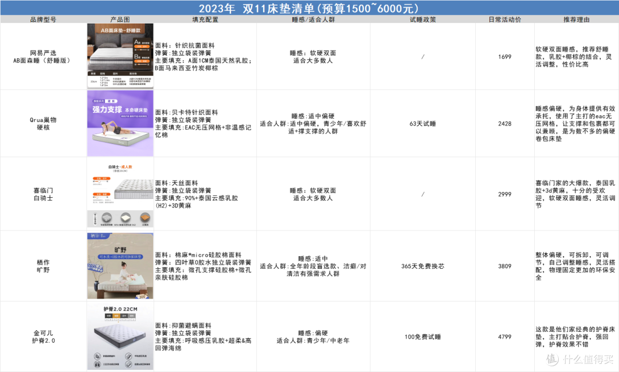Click the 喜临门 白骑士 product image

click(x=120, y=194)
